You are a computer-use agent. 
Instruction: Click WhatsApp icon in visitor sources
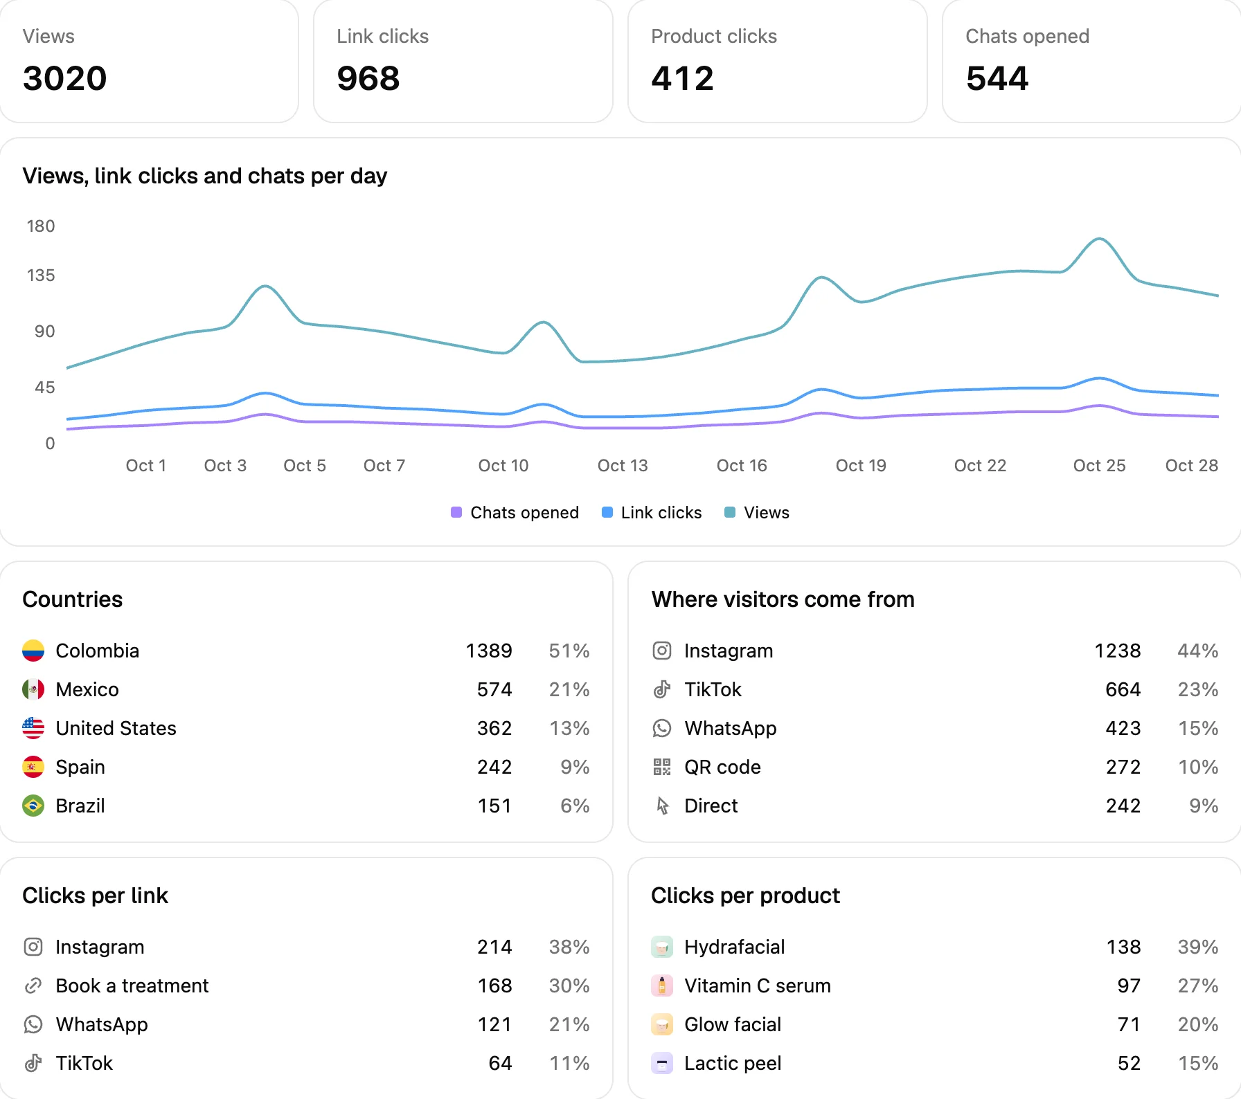662,728
